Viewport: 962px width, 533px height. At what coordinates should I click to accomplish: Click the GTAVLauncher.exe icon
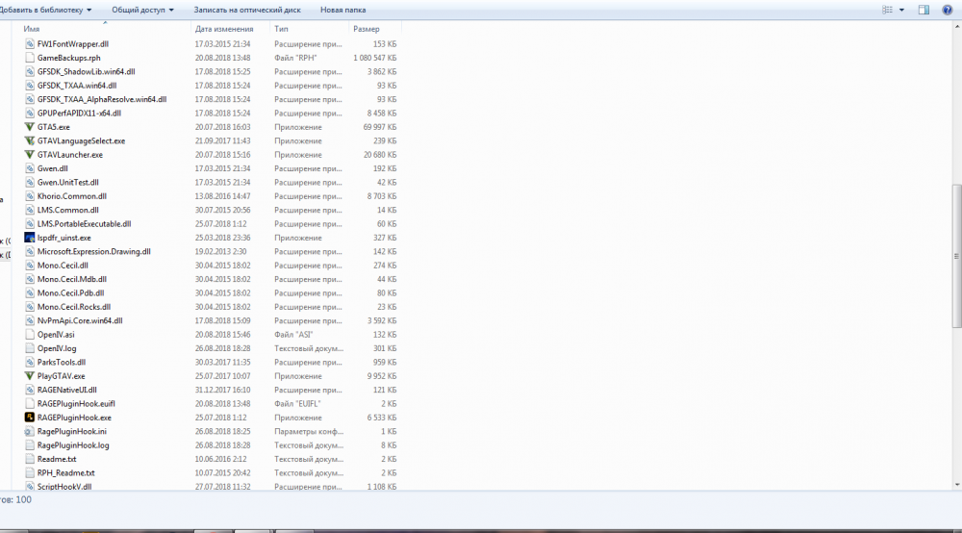pos(30,155)
